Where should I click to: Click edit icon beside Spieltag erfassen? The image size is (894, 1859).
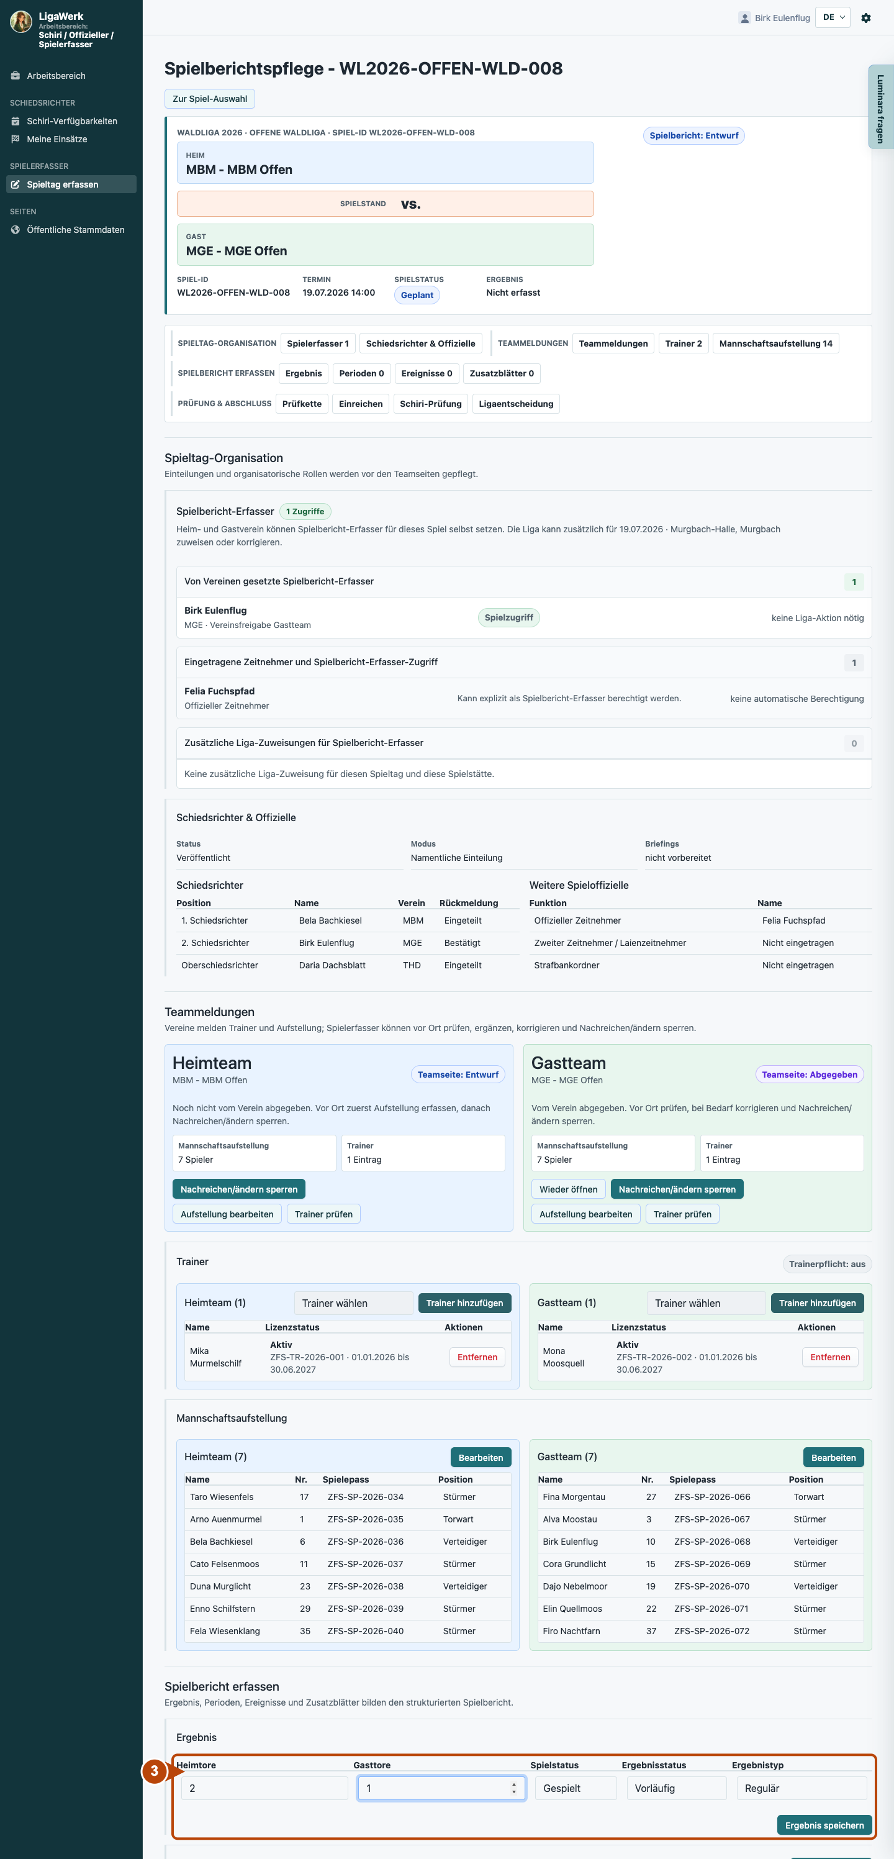click(15, 184)
